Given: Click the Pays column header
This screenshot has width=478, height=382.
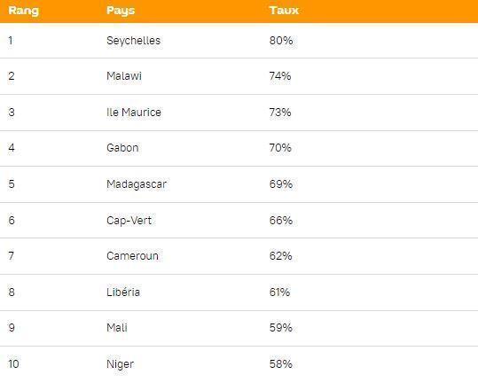Looking at the screenshot, I should (121, 11).
